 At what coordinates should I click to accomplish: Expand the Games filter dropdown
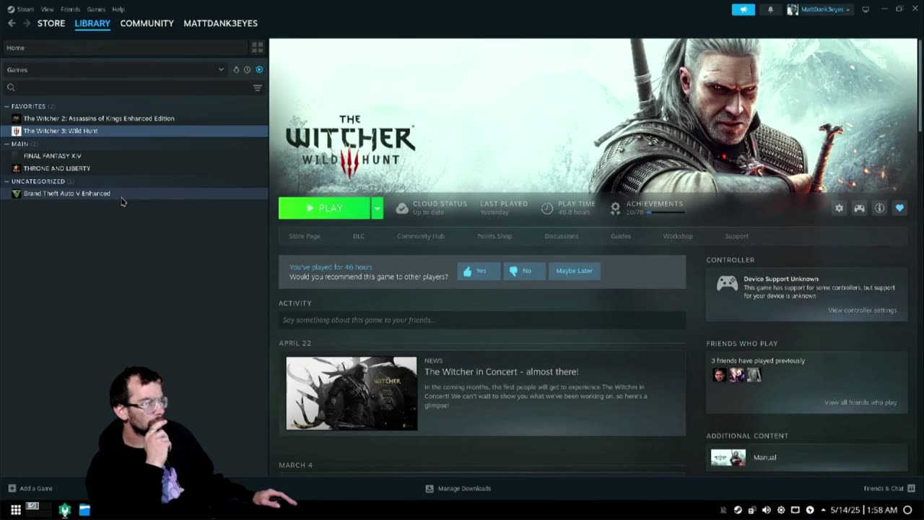pos(115,70)
